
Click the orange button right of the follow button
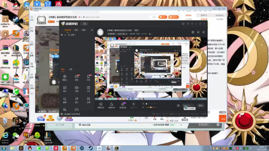point(174,17)
